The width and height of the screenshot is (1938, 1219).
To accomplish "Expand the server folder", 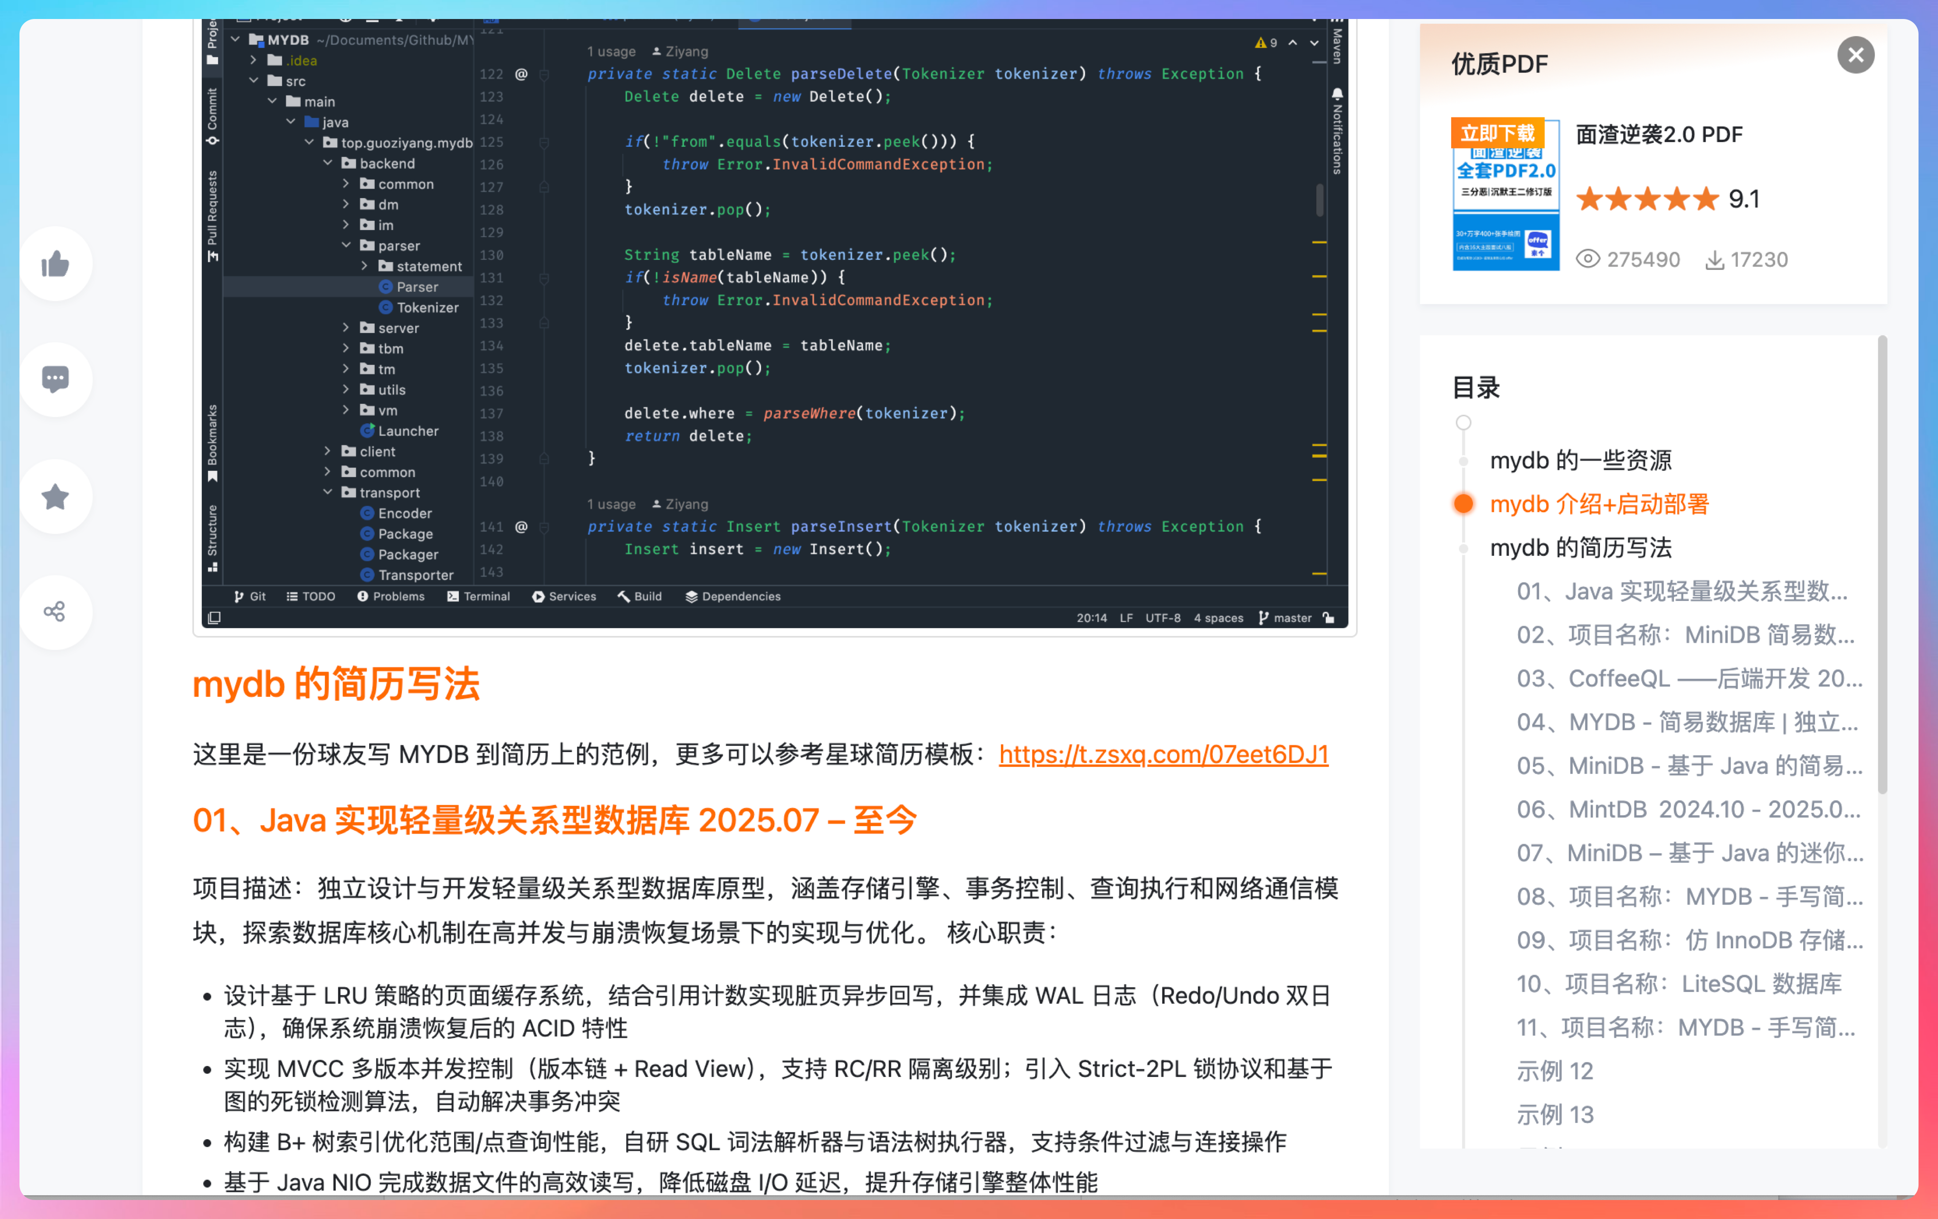I will (346, 328).
